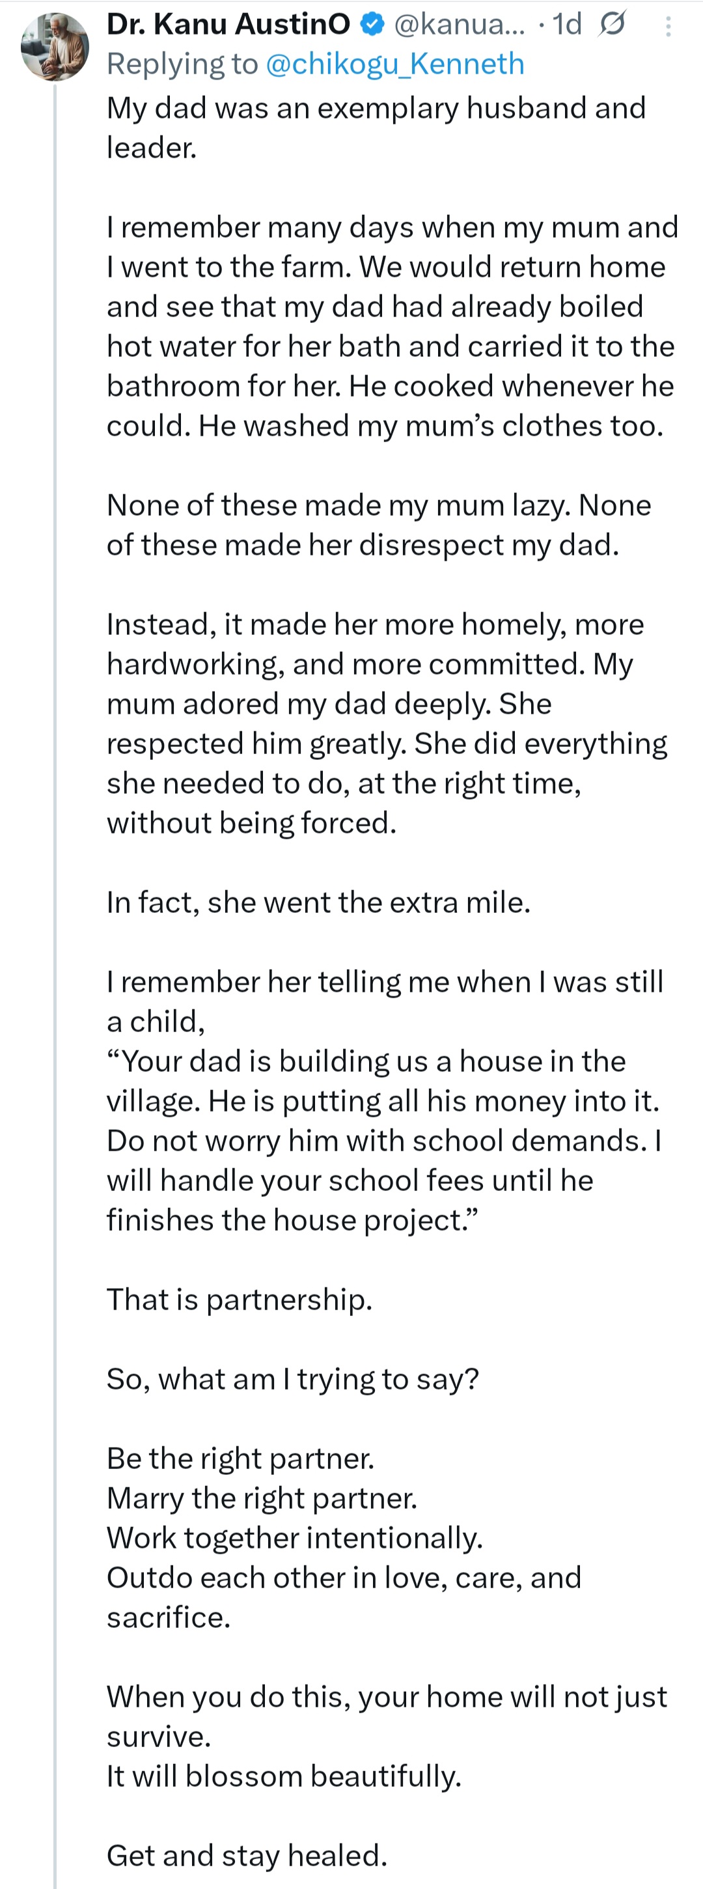This screenshot has height=1889, width=703.
Task: Tap the Grok slashed-circle icon
Action: click(x=611, y=25)
